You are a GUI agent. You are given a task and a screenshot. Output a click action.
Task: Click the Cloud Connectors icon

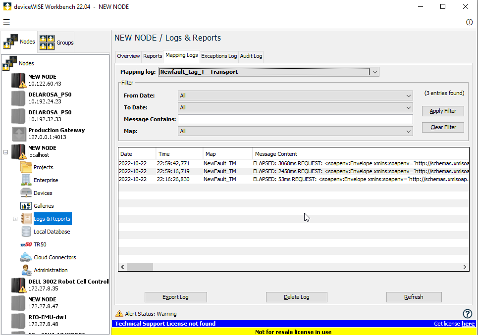pyautogui.click(x=26, y=257)
